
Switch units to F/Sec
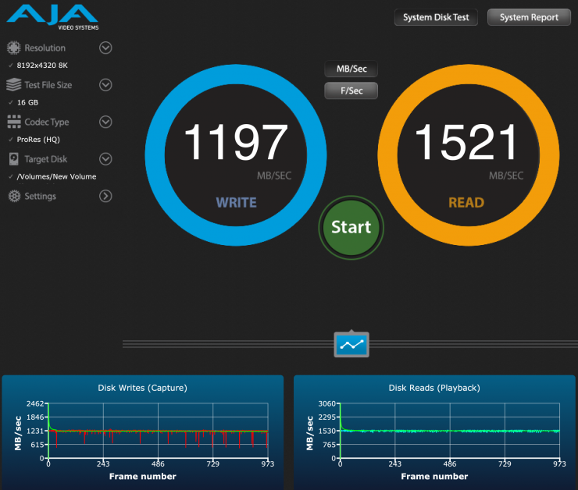tap(351, 91)
